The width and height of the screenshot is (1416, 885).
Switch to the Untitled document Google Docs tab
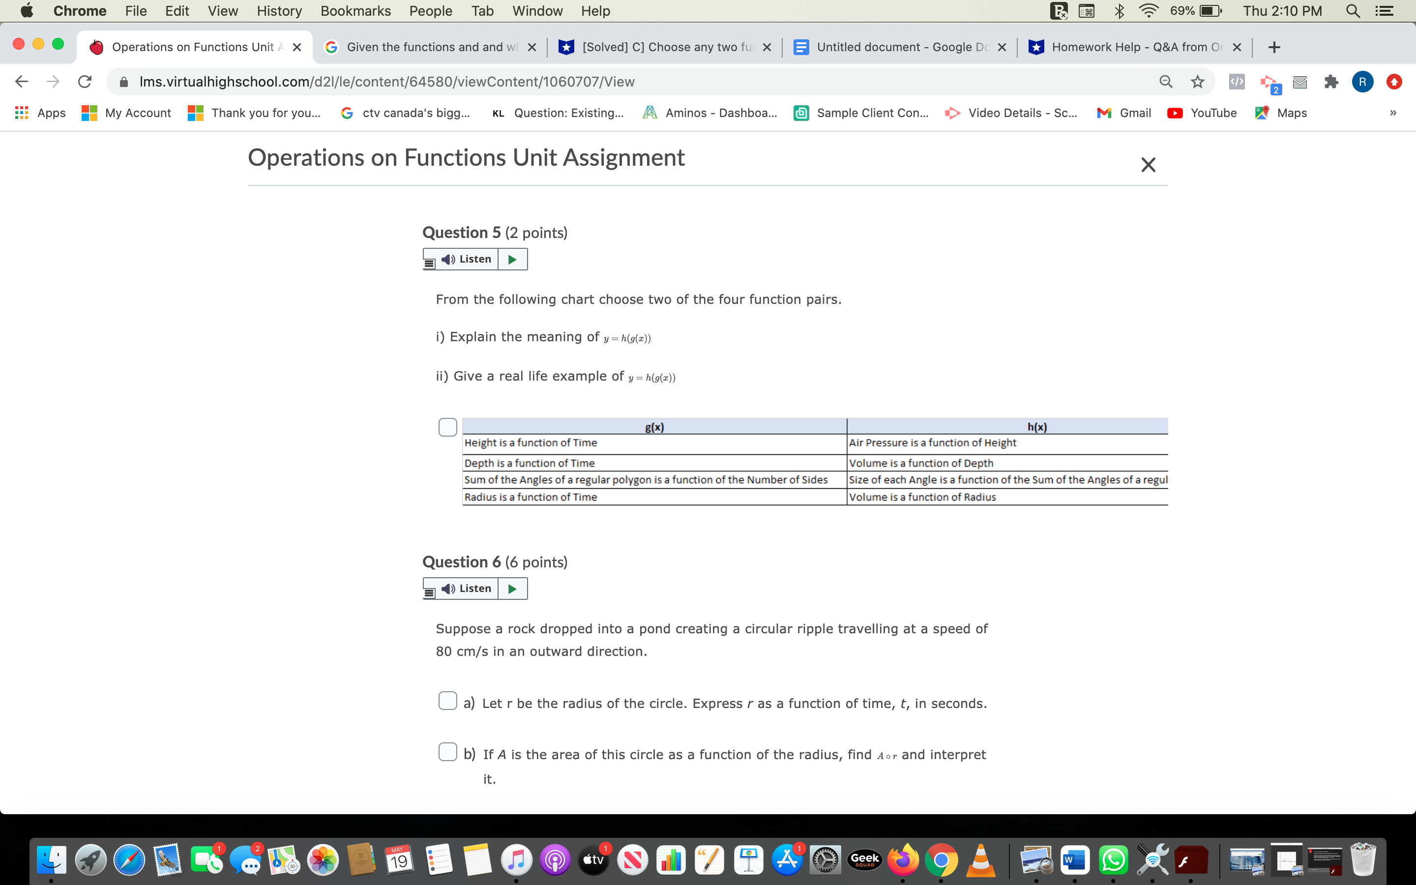pyautogui.click(x=895, y=47)
